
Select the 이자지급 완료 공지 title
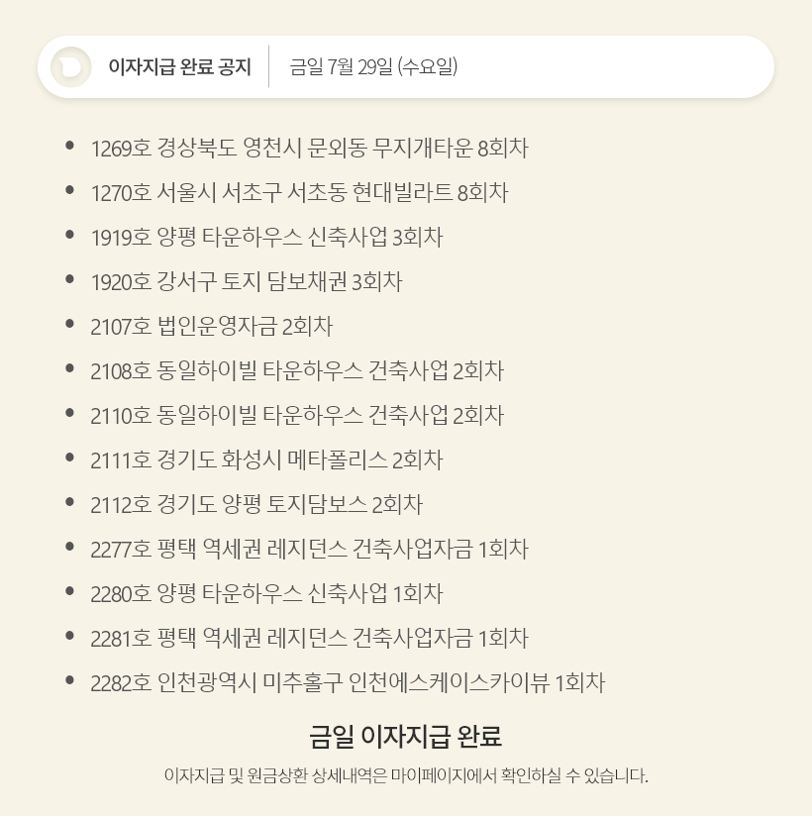(x=179, y=67)
